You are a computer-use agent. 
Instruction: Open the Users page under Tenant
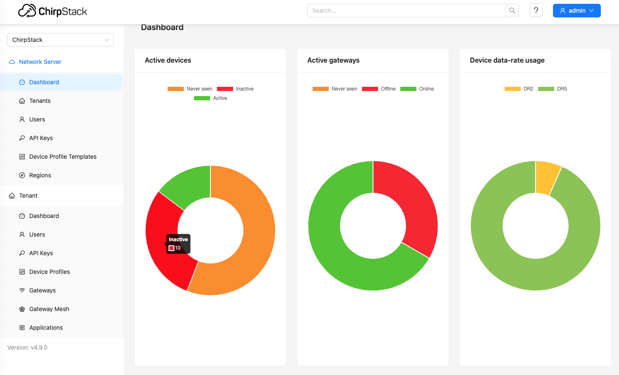(37, 234)
